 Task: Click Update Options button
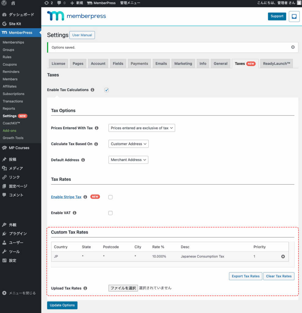(62, 305)
